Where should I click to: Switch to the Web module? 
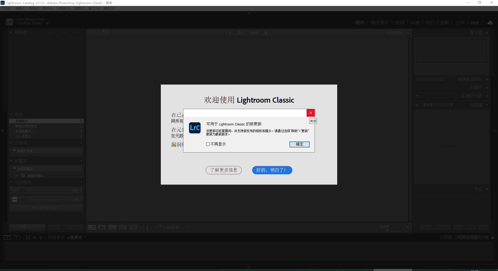[x=475, y=23]
